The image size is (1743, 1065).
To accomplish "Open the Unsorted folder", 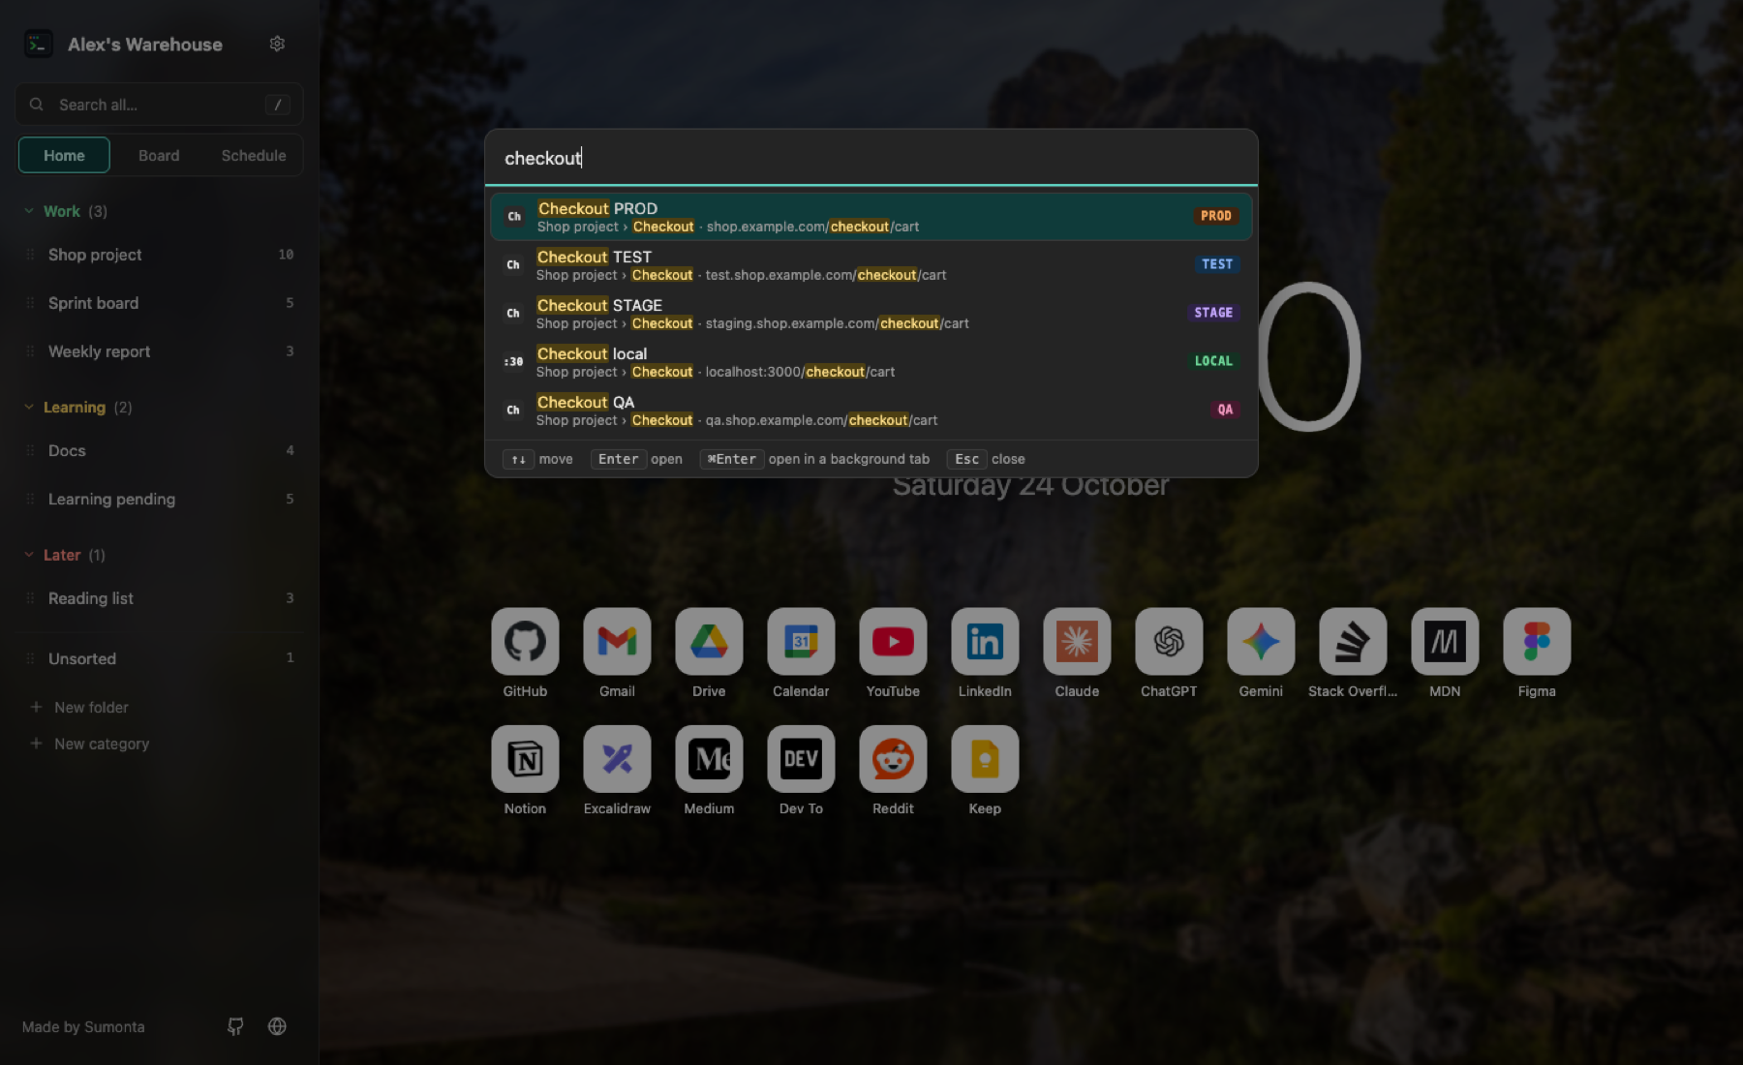I will tap(160, 658).
